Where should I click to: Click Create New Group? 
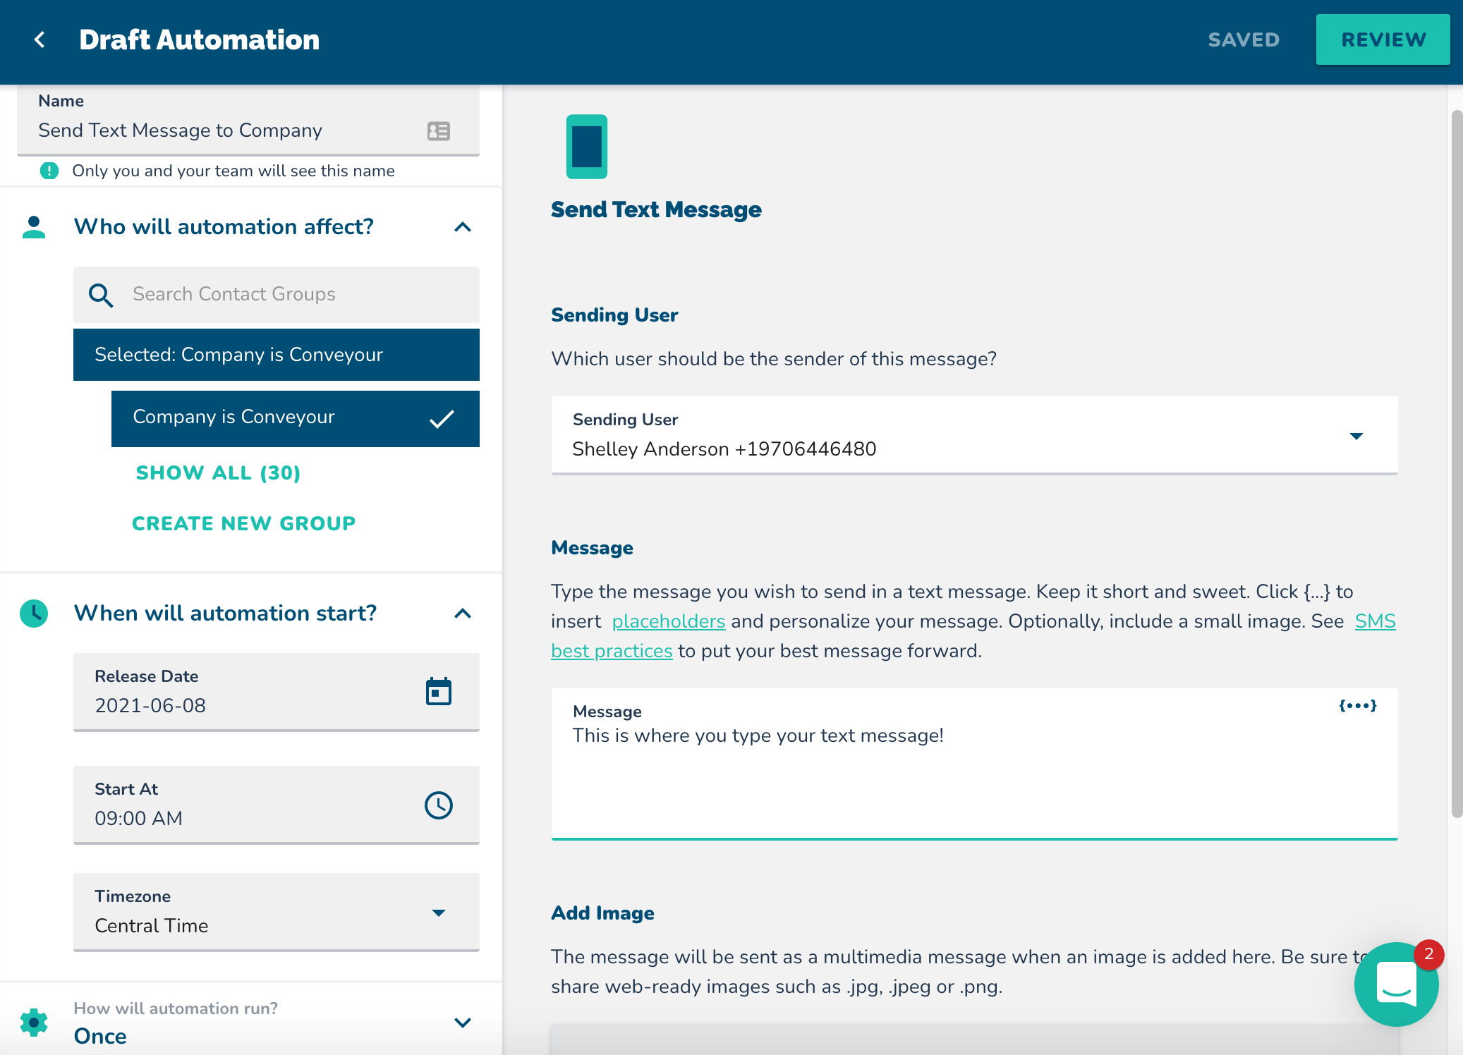[243, 524]
